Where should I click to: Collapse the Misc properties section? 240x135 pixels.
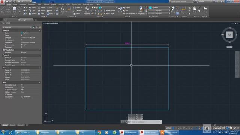click(39, 82)
